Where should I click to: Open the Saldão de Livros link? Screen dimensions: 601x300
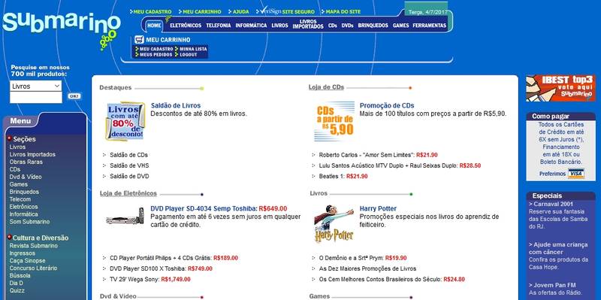pyautogui.click(x=176, y=105)
